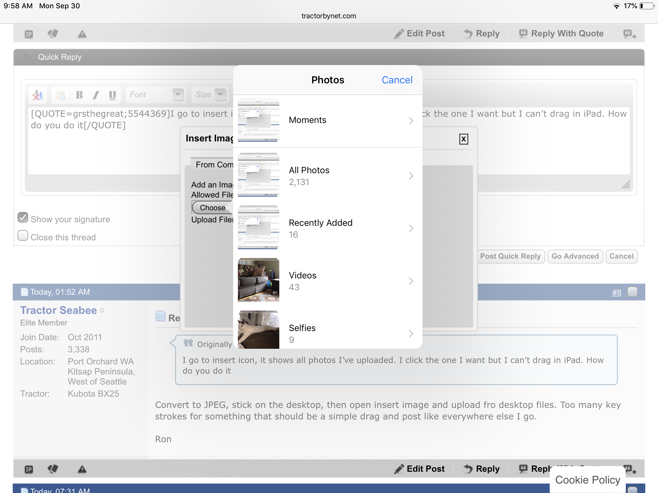The image size is (658, 493).
Task: Cancel the Photos picker
Action: [397, 80]
